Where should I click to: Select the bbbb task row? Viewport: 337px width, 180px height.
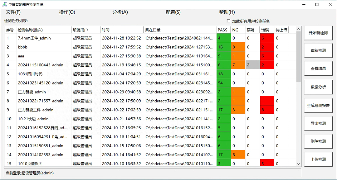(150, 47)
